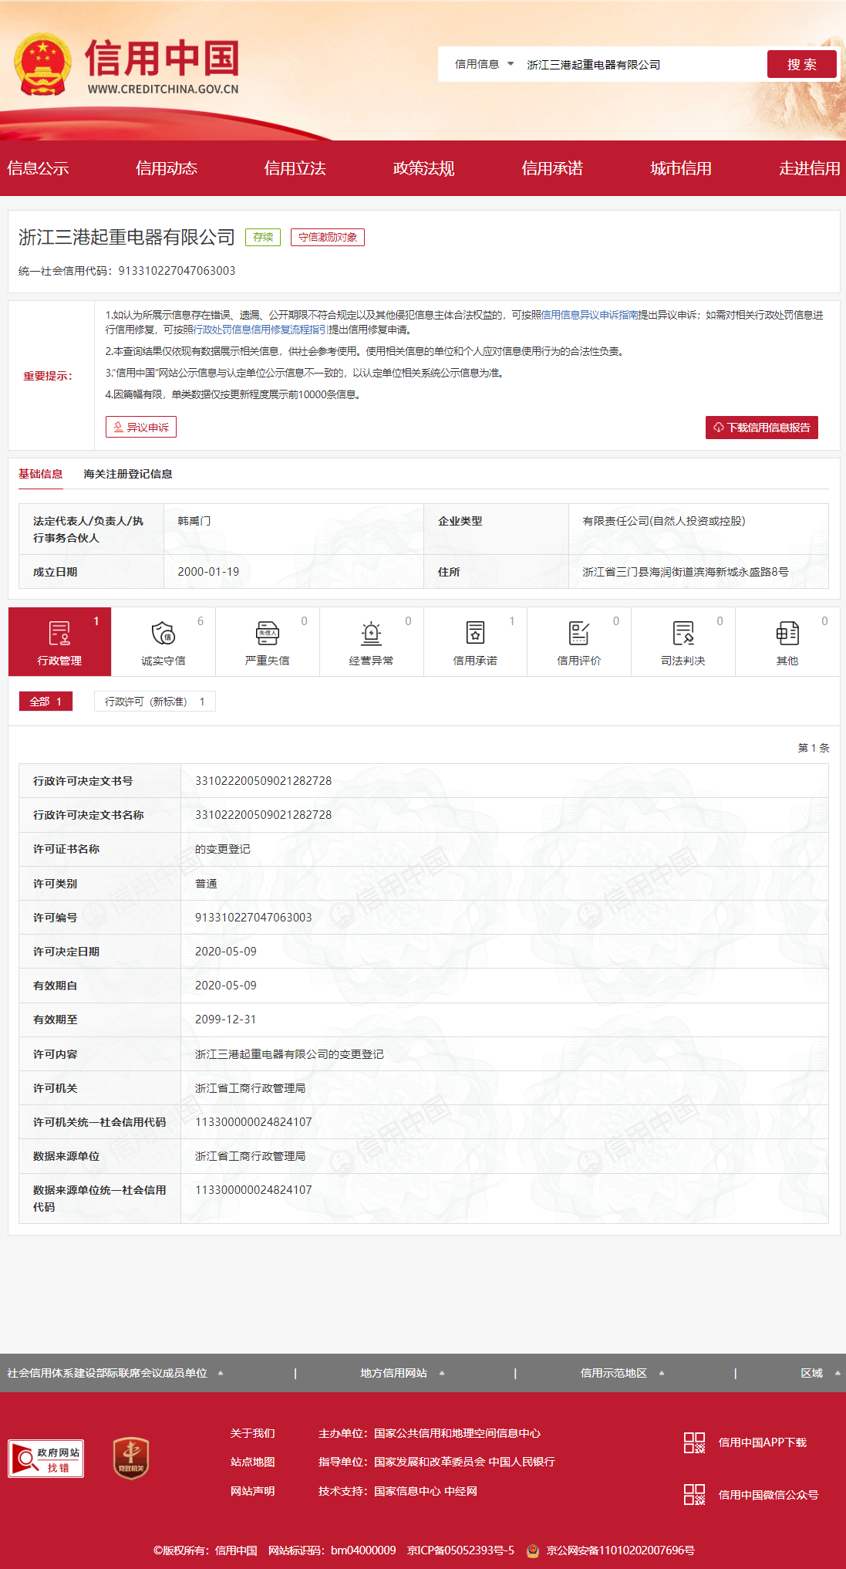Screen dimensions: 846x1569
Task: Click the 企业类型 value 有限责任公司
Action: pos(664,521)
